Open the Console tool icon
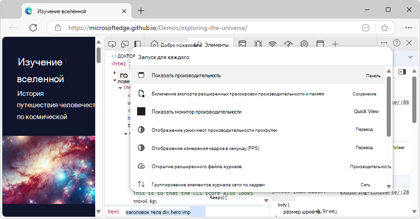 click(x=243, y=44)
